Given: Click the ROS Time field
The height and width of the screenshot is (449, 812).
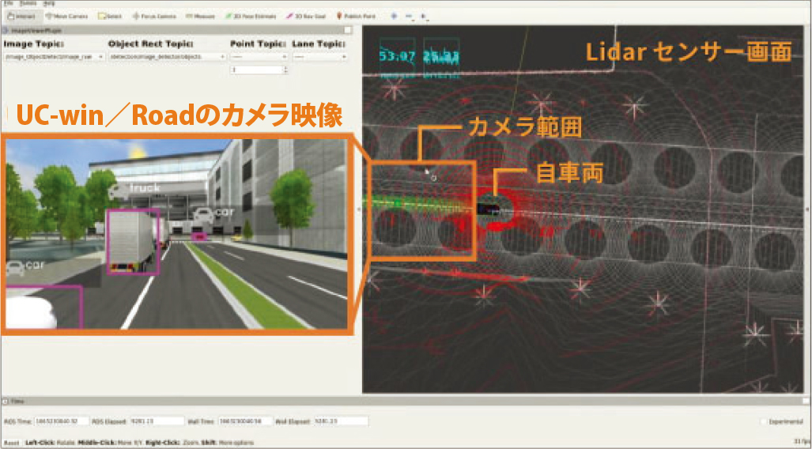Looking at the screenshot, I should pyautogui.click(x=62, y=421).
